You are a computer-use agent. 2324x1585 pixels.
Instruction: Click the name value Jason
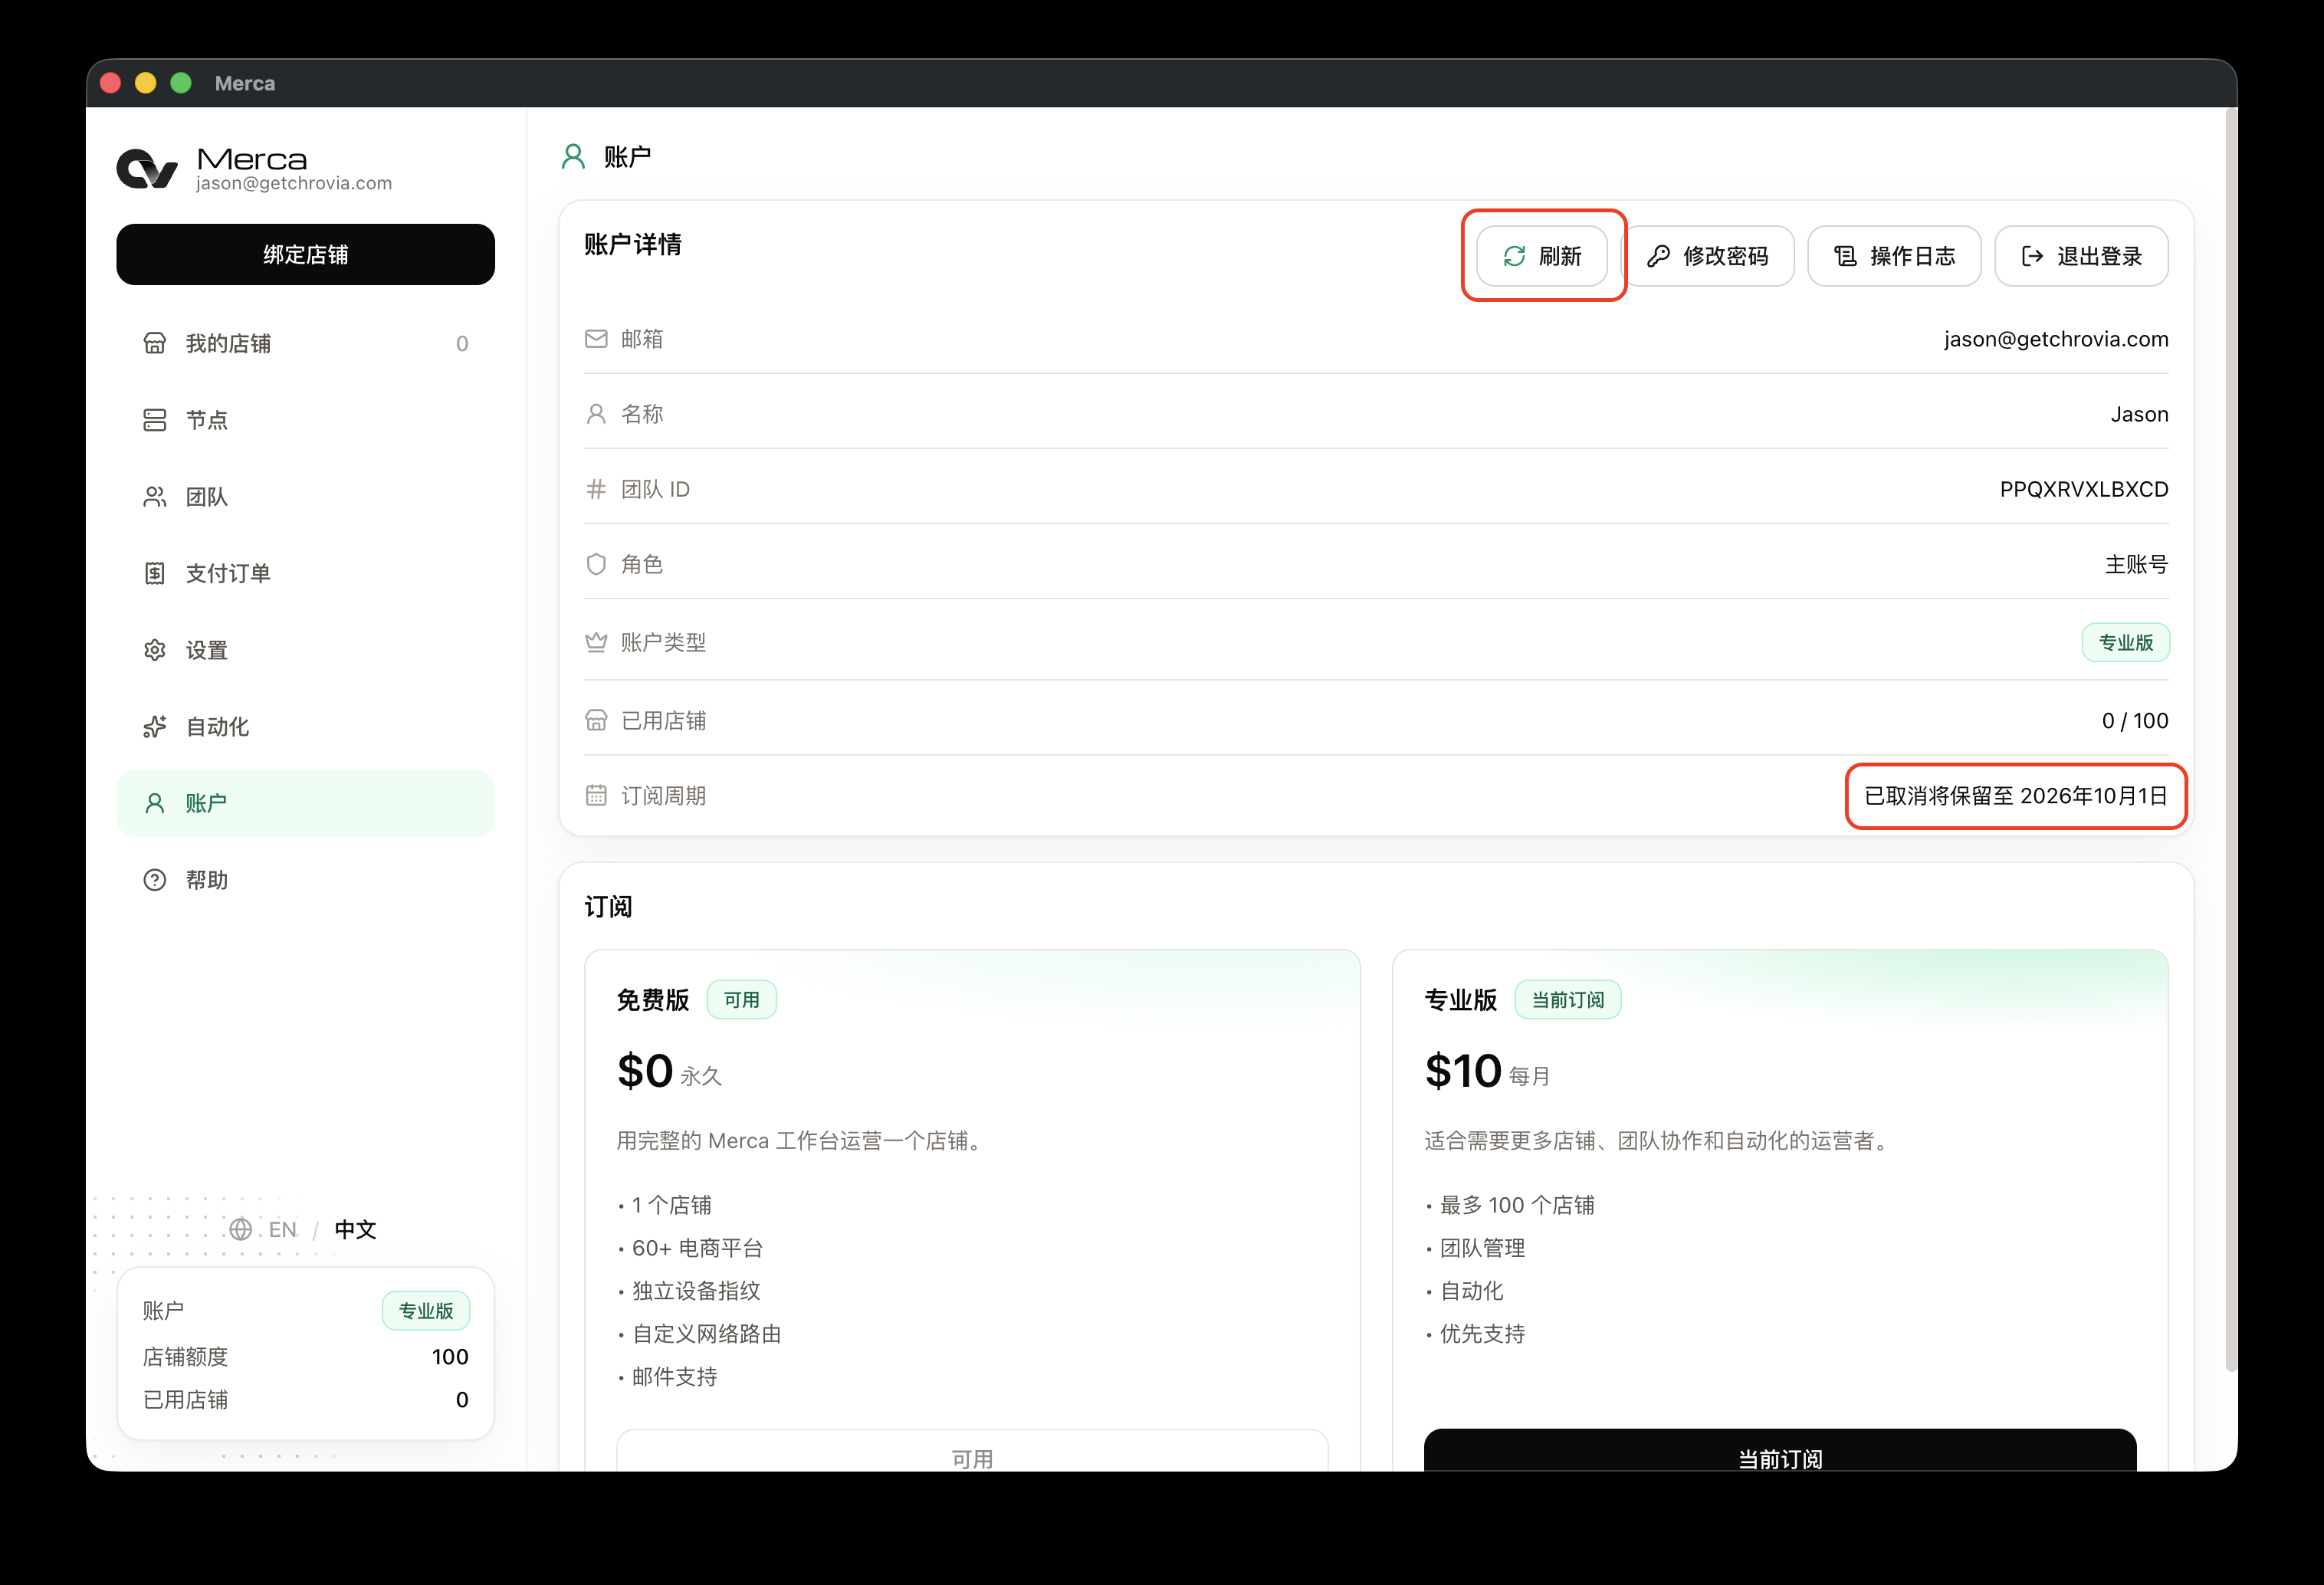click(x=2139, y=414)
